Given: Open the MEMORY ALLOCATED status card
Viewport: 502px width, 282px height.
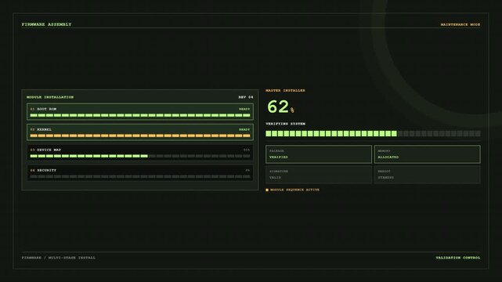Looking at the screenshot, I should (428, 154).
